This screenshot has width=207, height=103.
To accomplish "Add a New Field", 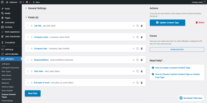I will (x=33, y=94).
